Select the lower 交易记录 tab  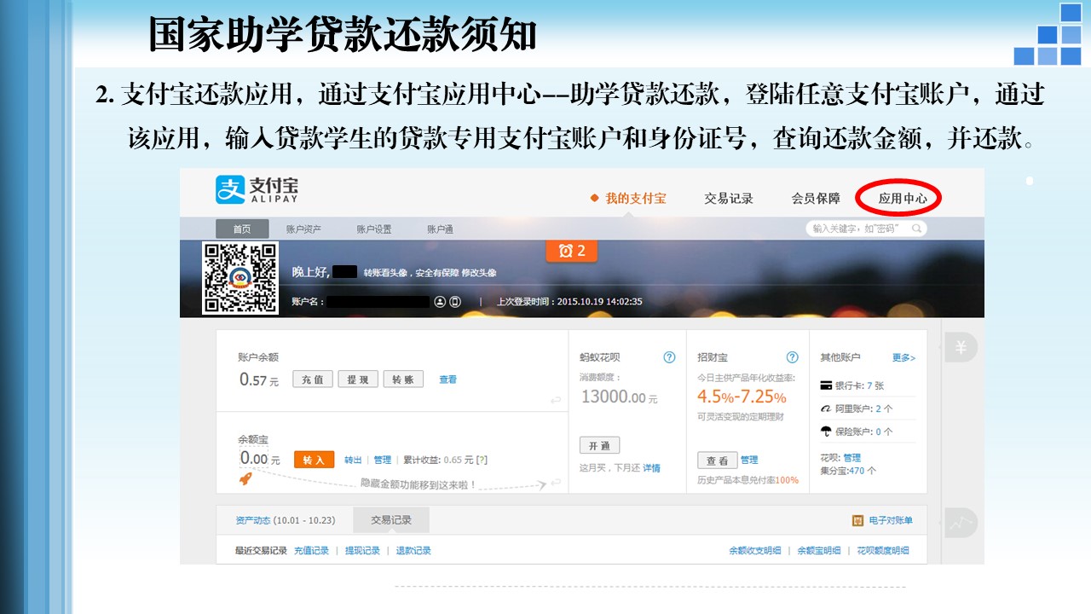tap(391, 520)
